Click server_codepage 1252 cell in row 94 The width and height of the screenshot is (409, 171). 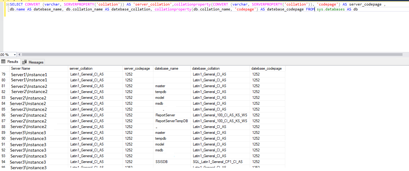(138, 162)
